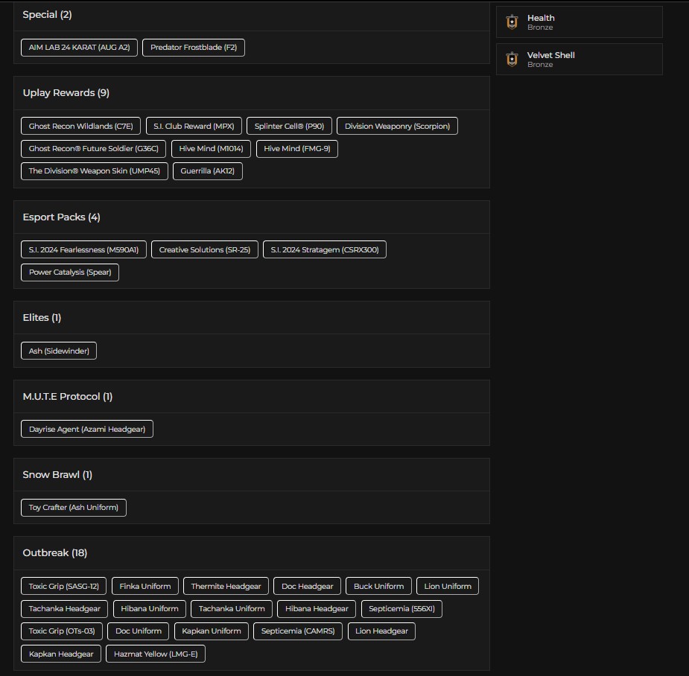Click the Velvet Shell bronze charm icon
The height and width of the screenshot is (676, 689).
[x=512, y=60]
